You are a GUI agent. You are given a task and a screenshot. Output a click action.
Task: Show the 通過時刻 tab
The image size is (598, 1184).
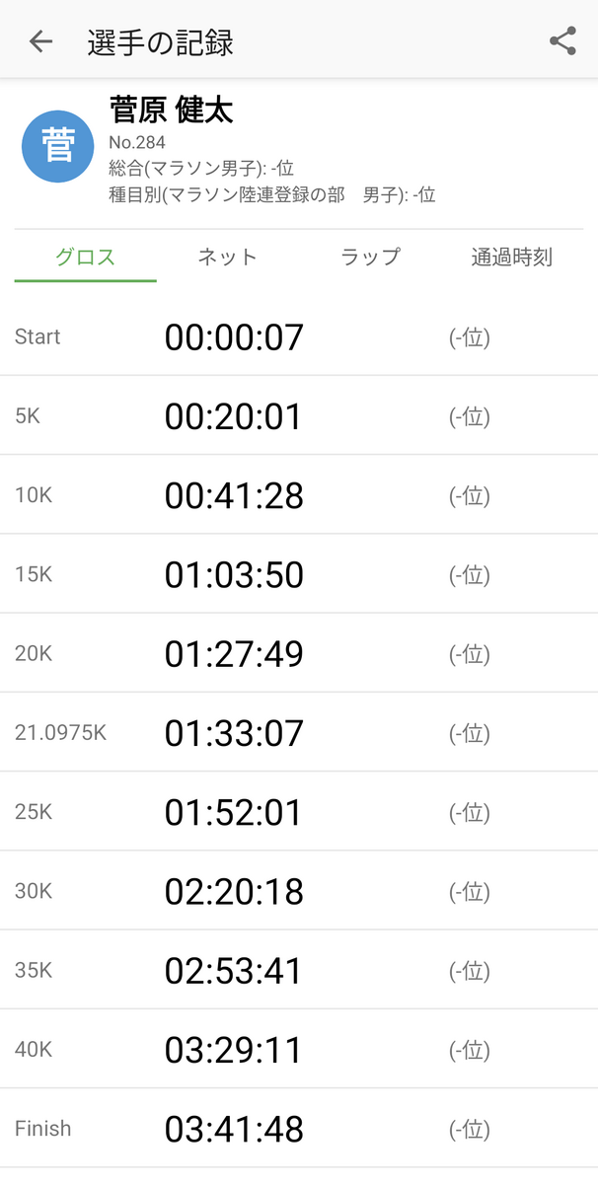[512, 258]
